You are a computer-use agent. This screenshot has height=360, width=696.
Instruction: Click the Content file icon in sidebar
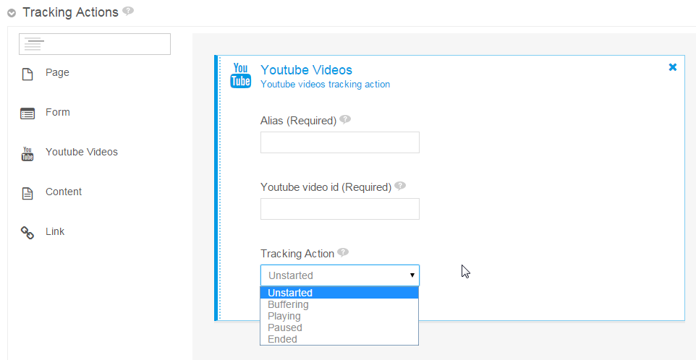[x=27, y=193]
